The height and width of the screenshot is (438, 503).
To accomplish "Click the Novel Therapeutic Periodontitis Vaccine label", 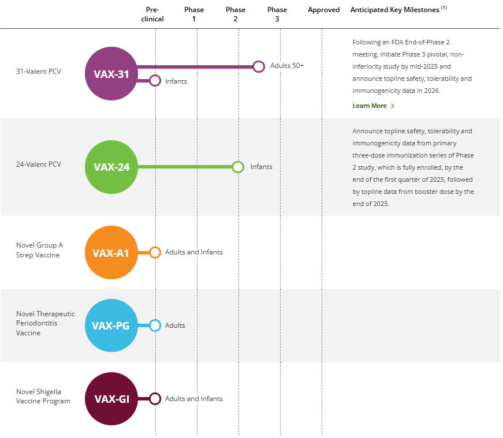I will (x=46, y=323).
